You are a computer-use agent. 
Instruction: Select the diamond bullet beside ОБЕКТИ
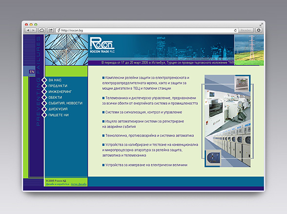point(44,97)
